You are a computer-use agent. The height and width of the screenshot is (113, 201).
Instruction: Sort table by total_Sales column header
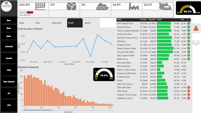143,19
